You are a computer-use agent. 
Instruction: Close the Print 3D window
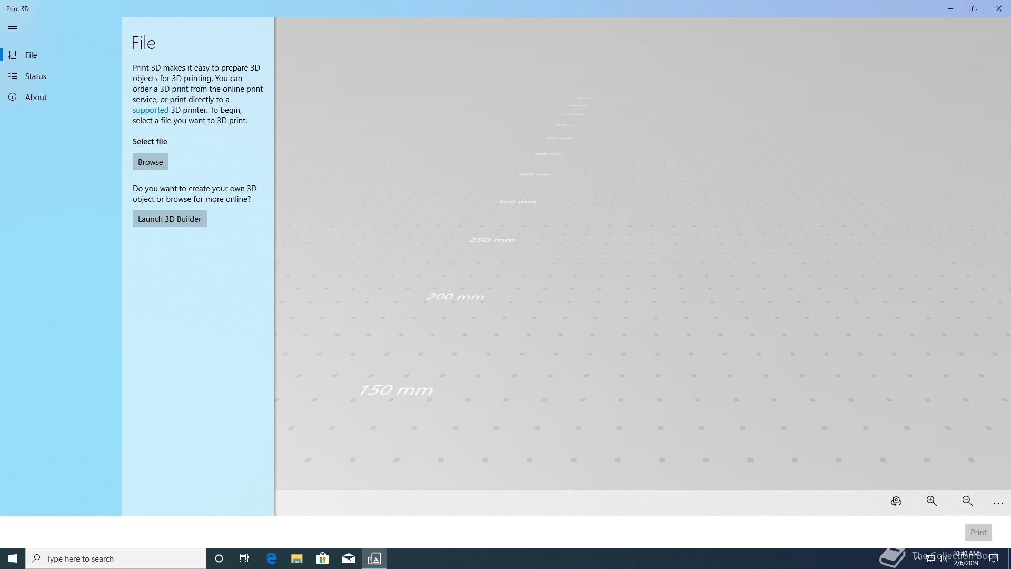pyautogui.click(x=999, y=8)
